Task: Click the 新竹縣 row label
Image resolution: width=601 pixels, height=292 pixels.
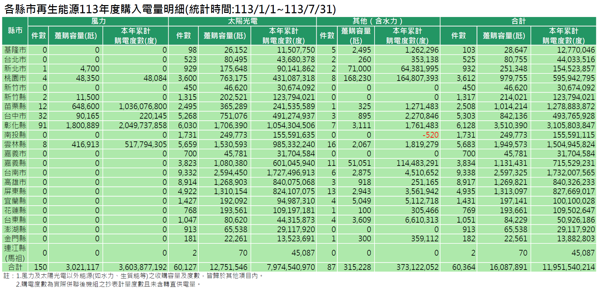Action: [x=15, y=97]
